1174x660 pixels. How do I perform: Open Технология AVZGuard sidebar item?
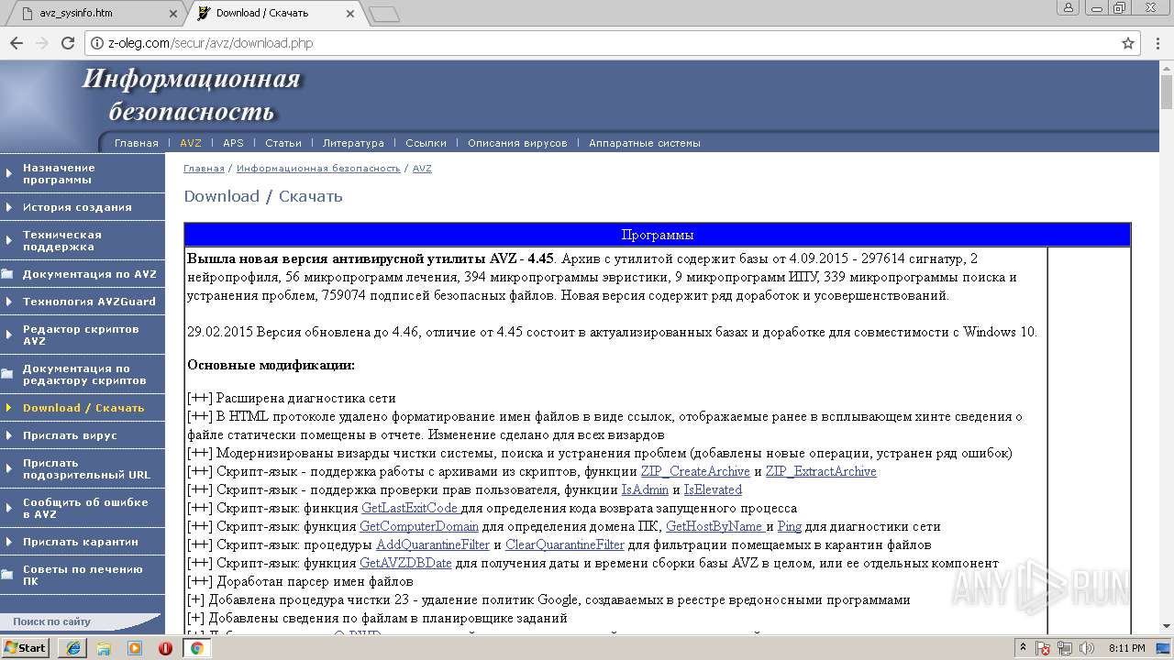point(83,302)
